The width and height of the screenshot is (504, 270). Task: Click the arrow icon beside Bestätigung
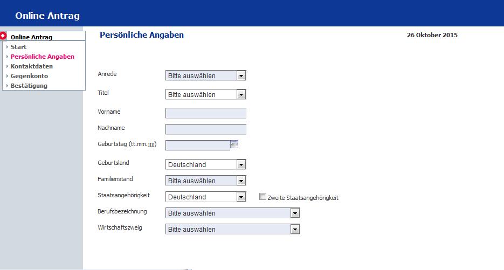coord(7,86)
